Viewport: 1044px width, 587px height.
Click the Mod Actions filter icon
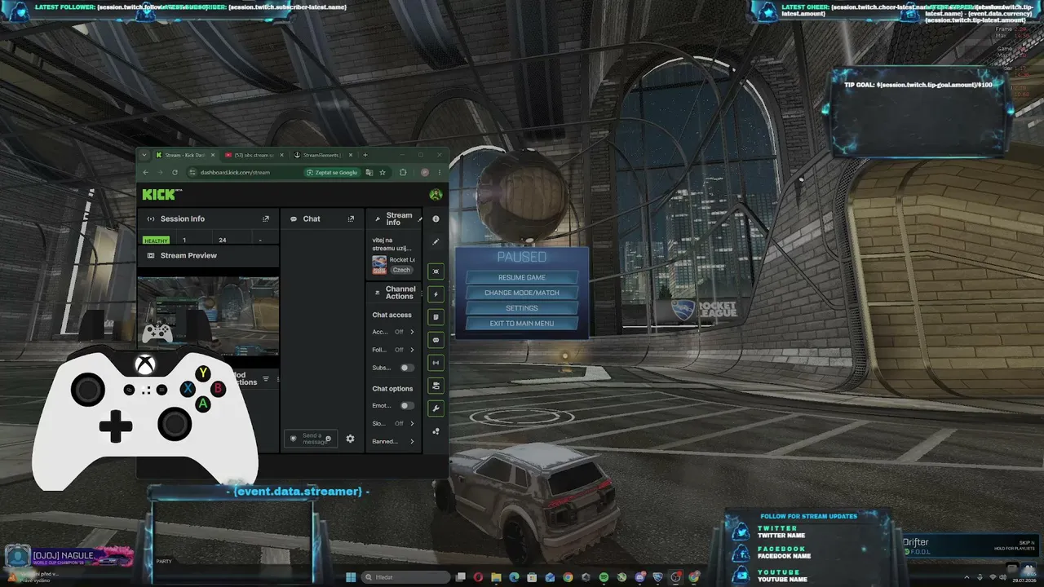(x=266, y=379)
